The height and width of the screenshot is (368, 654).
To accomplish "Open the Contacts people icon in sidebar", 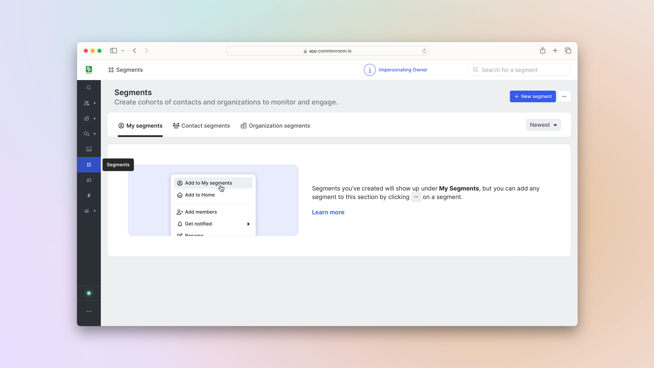I will (87, 103).
